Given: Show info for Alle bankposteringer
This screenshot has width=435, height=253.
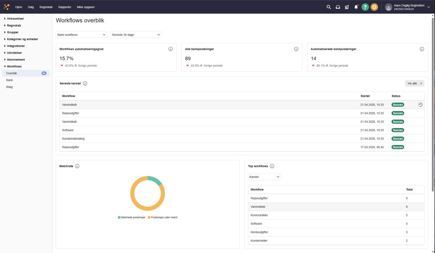Looking at the screenshot, I should click(x=296, y=49).
